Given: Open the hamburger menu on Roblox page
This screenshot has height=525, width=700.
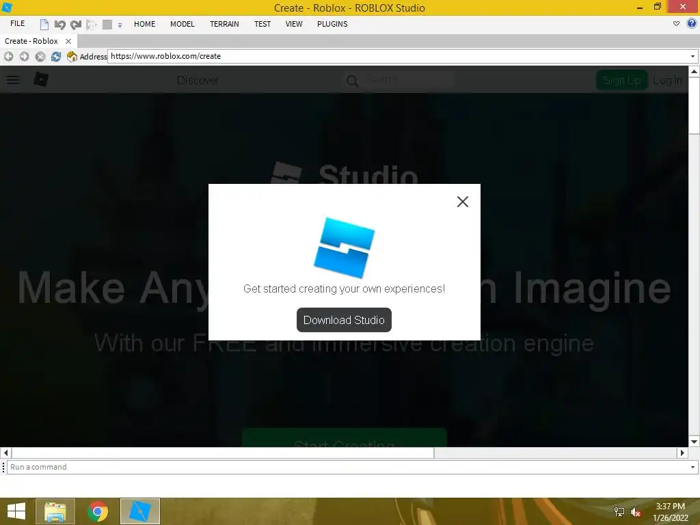Looking at the screenshot, I should point(13,80).
